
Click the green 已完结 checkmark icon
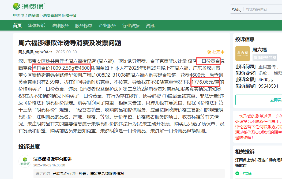(x=237, y=173)
